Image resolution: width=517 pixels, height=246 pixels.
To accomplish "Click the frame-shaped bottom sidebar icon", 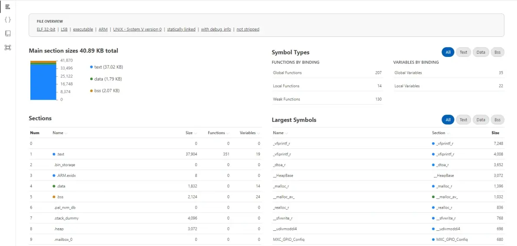I will coord(7,47).
